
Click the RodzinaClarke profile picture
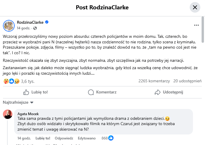[x=9, y=25]
